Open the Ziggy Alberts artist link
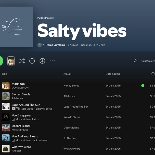This screenshot has width=155, height=155. pyautogui.click(x=44, y=109)
